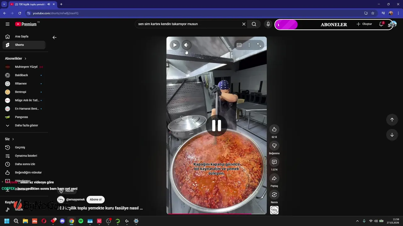Open Spotify from the taskbar
Viewport: 403px width, 226px height.
pyautogui.click(x=81, y=221)
